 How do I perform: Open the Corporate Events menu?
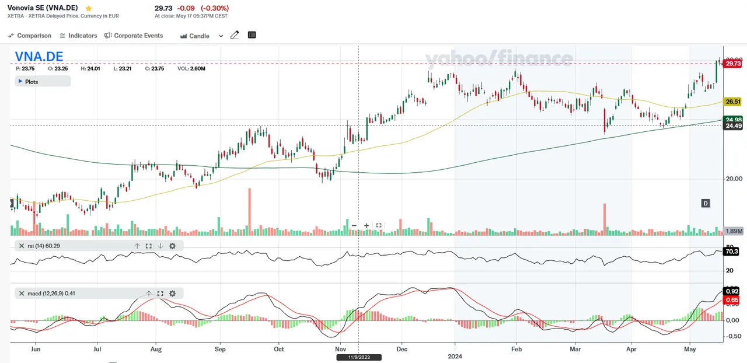[134, 36]
